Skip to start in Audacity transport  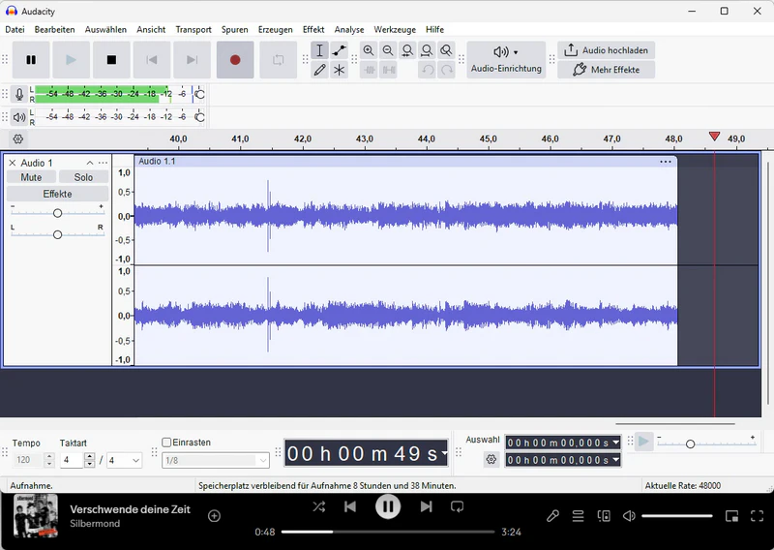152,60
